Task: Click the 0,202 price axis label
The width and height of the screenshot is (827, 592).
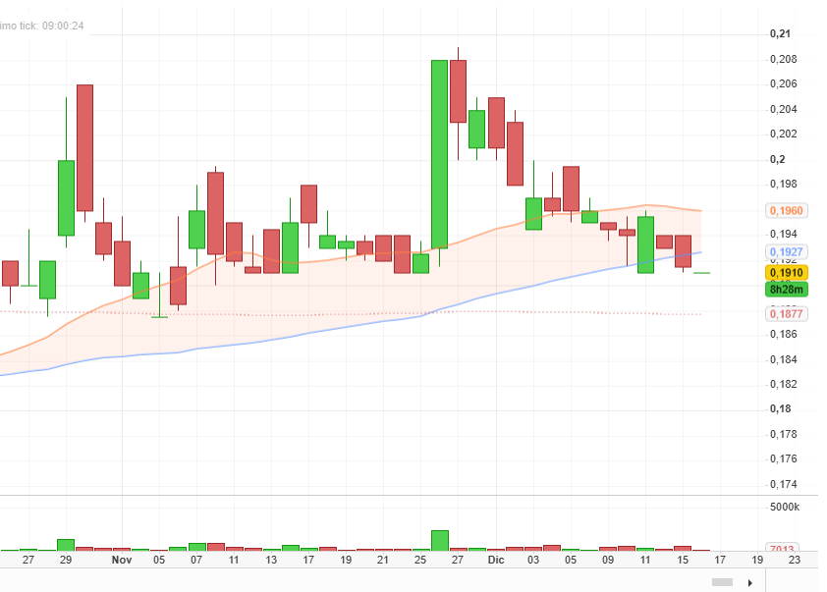Action: 783,134
